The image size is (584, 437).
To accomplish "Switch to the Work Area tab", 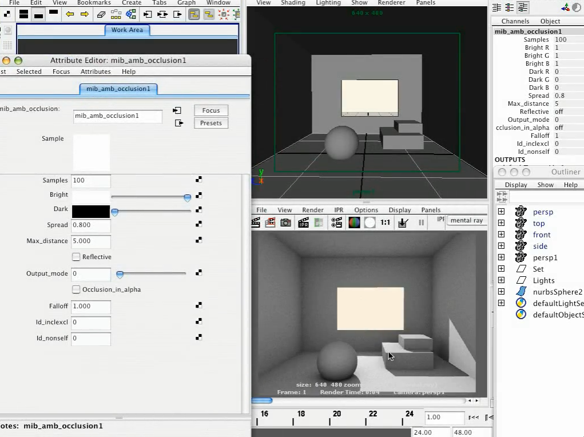I will tap(127, 30).
